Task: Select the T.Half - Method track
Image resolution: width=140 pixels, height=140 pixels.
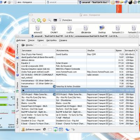Action: (78, 118)
